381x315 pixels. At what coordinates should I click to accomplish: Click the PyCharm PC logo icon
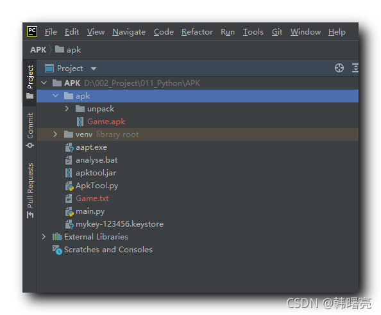32,31
